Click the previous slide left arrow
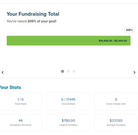Viewport: 138px width, 135px height. [3, 72]
